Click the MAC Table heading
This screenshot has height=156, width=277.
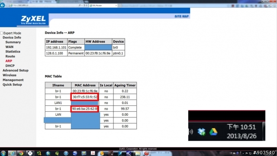click(x=53, y=76)
